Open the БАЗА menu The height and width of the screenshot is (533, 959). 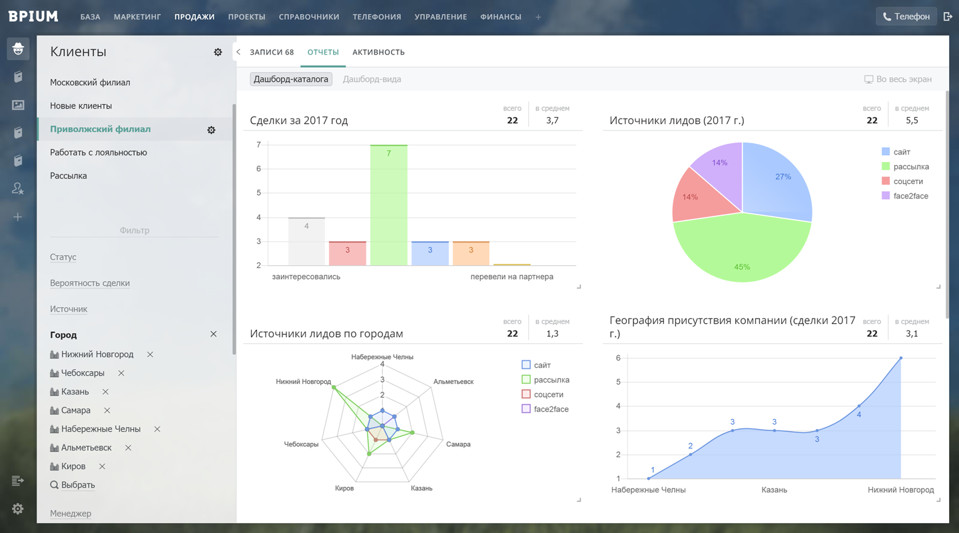[90, 17]
